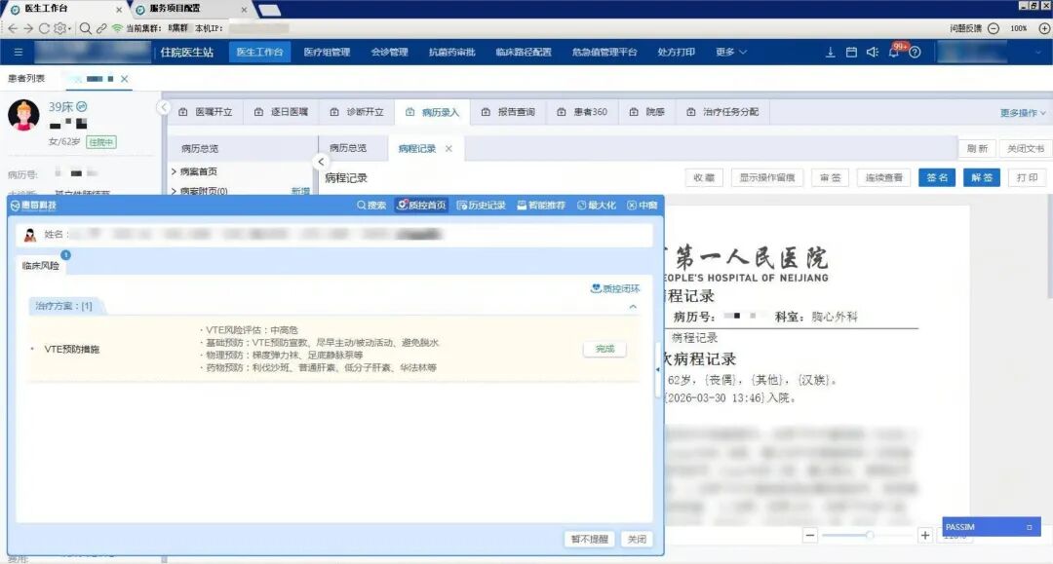Maximize the popup using 最大化
Viewport: 1053px width, 564px height.
click(597, 206)
